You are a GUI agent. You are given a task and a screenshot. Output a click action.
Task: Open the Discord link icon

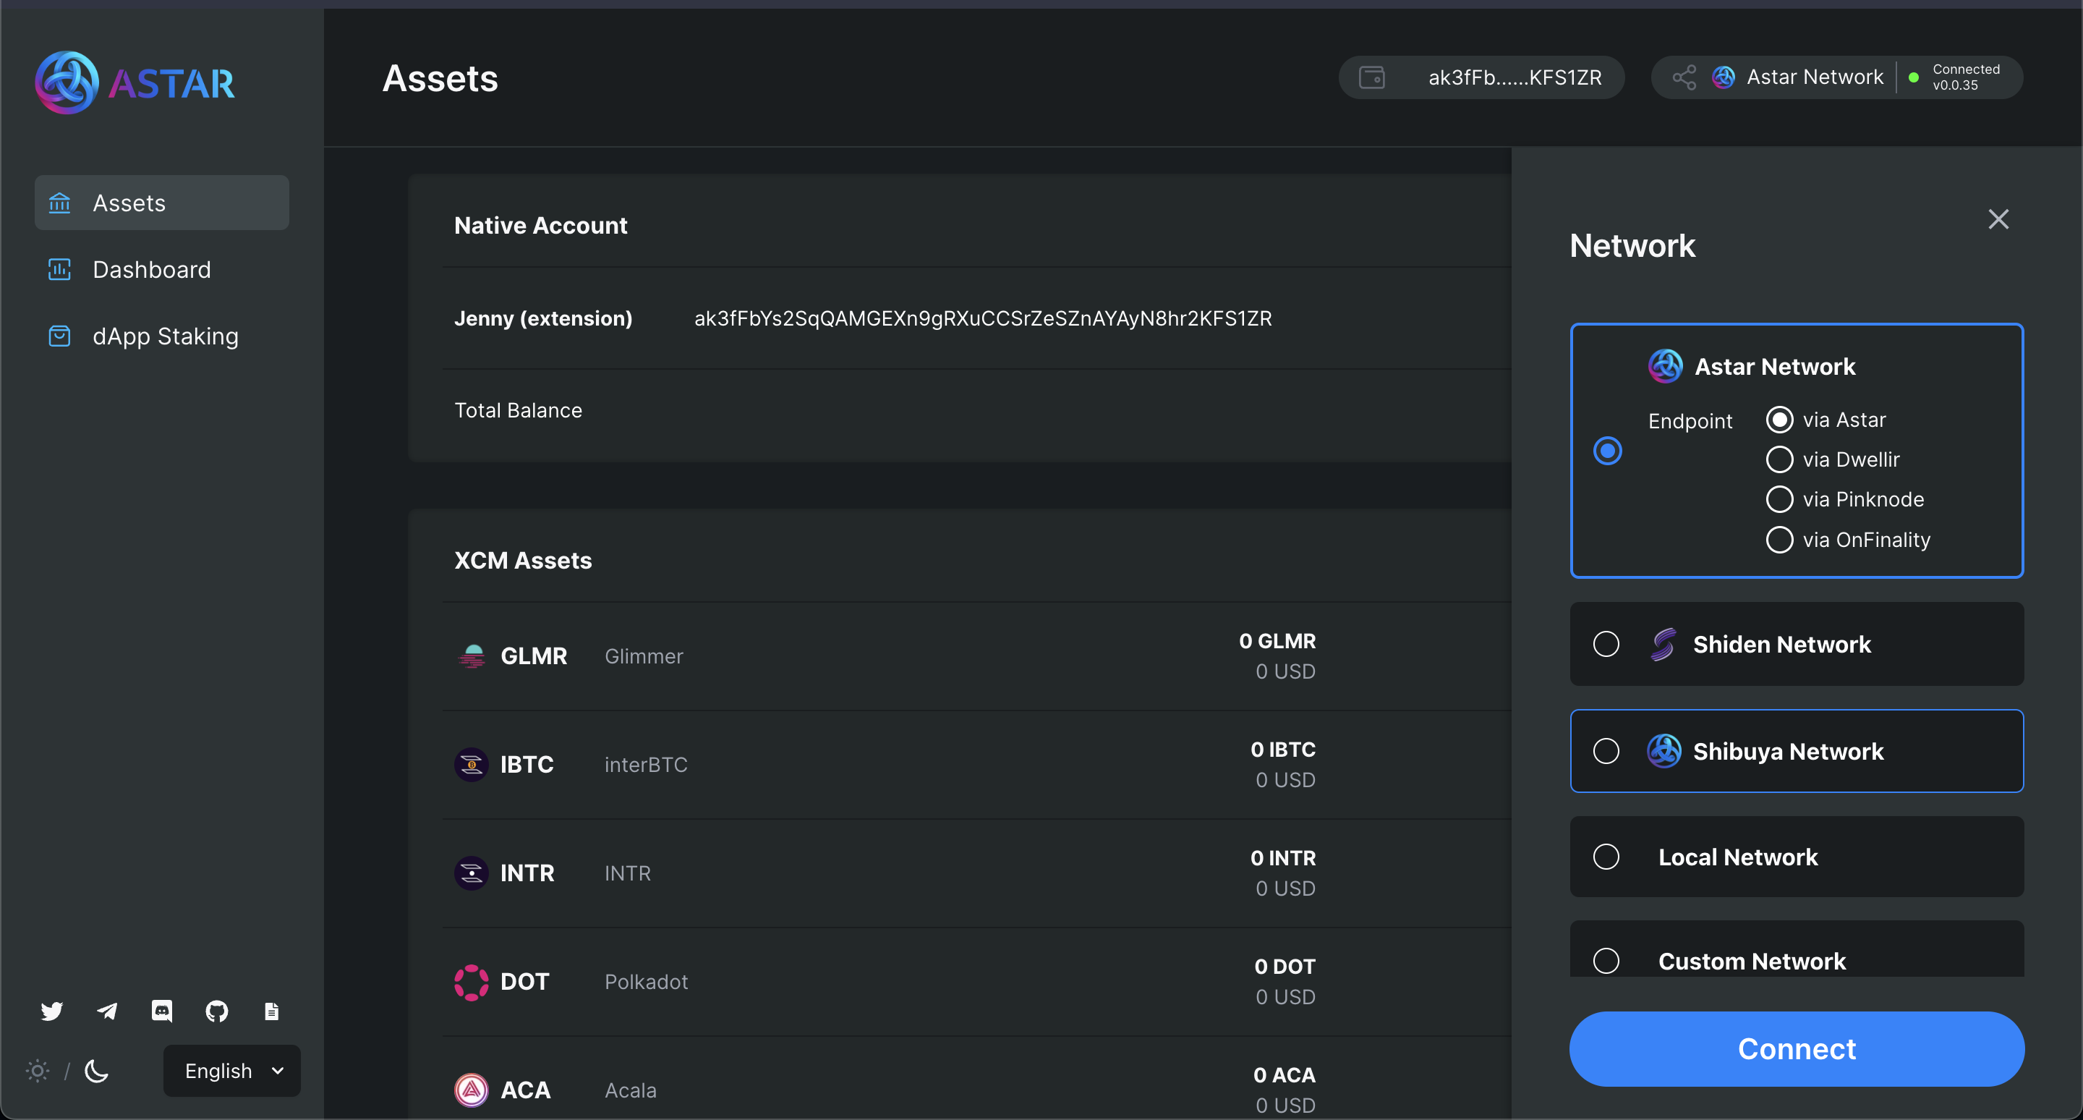click(x=162, y=1011)
